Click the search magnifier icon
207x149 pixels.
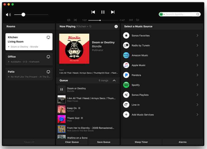pyautogui.click(x=198, y=14)
